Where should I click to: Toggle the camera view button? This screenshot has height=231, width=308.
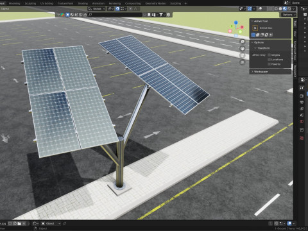click(243, 55)
